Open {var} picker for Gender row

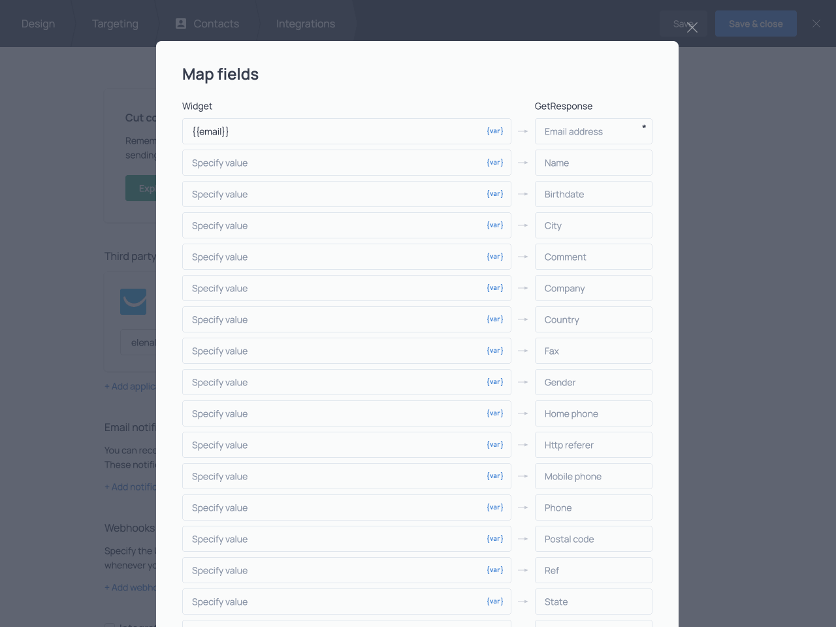[494, 382]
